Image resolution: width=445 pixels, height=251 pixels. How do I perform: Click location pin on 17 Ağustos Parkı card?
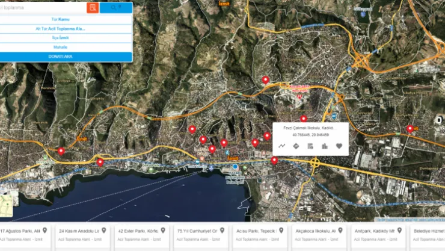click(x=45, y=231)
